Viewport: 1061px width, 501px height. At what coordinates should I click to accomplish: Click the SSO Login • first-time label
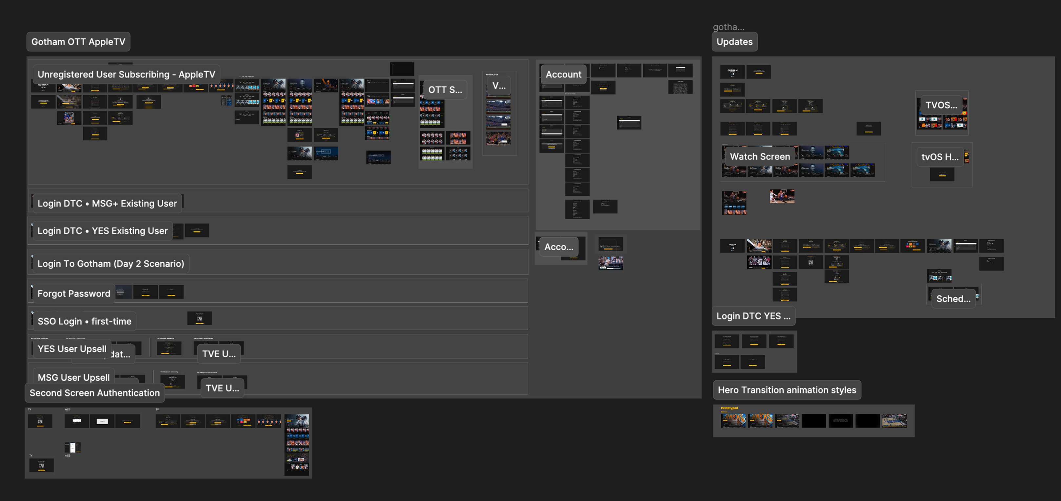click(x=85, y=321)
